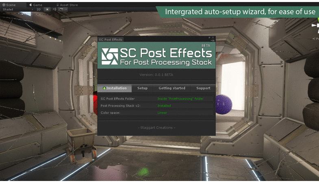Open scene effects dropdown arrow
The image size is (319, 183).
click(66, 10)
